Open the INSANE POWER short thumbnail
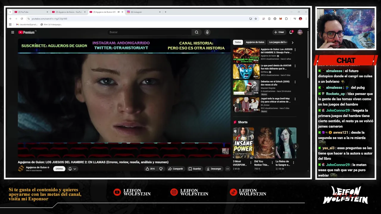Image resolution: width=381 pixels, height=214 pixels. (243, 143)
